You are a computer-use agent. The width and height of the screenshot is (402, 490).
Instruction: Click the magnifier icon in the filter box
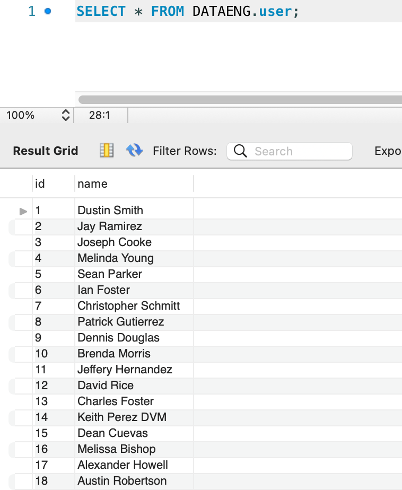240,151
